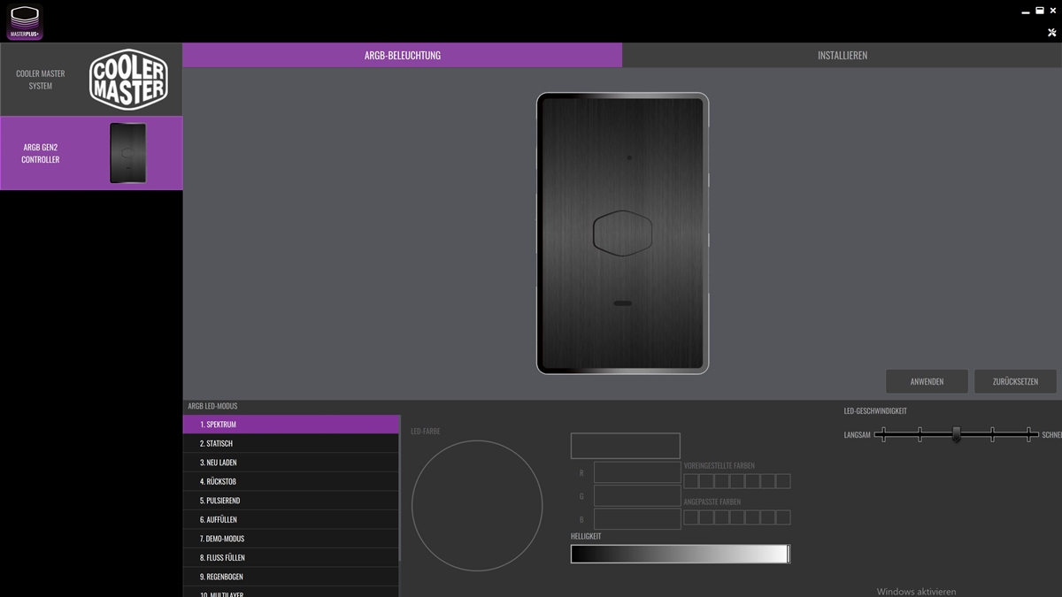Set LED speed to the Langsam end tick
The height and width of the screenshot is (597, 1062).
(x=882, y=434)
